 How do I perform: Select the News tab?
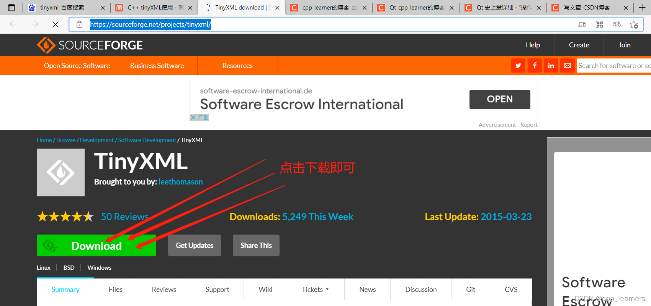tap(368, 290)
